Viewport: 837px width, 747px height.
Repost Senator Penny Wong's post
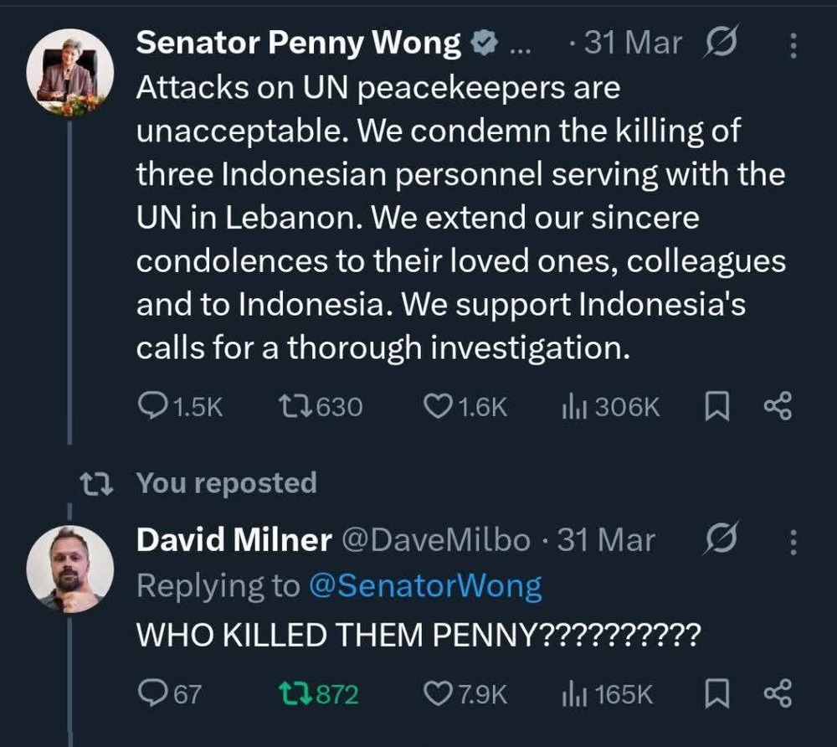(292, 407)
